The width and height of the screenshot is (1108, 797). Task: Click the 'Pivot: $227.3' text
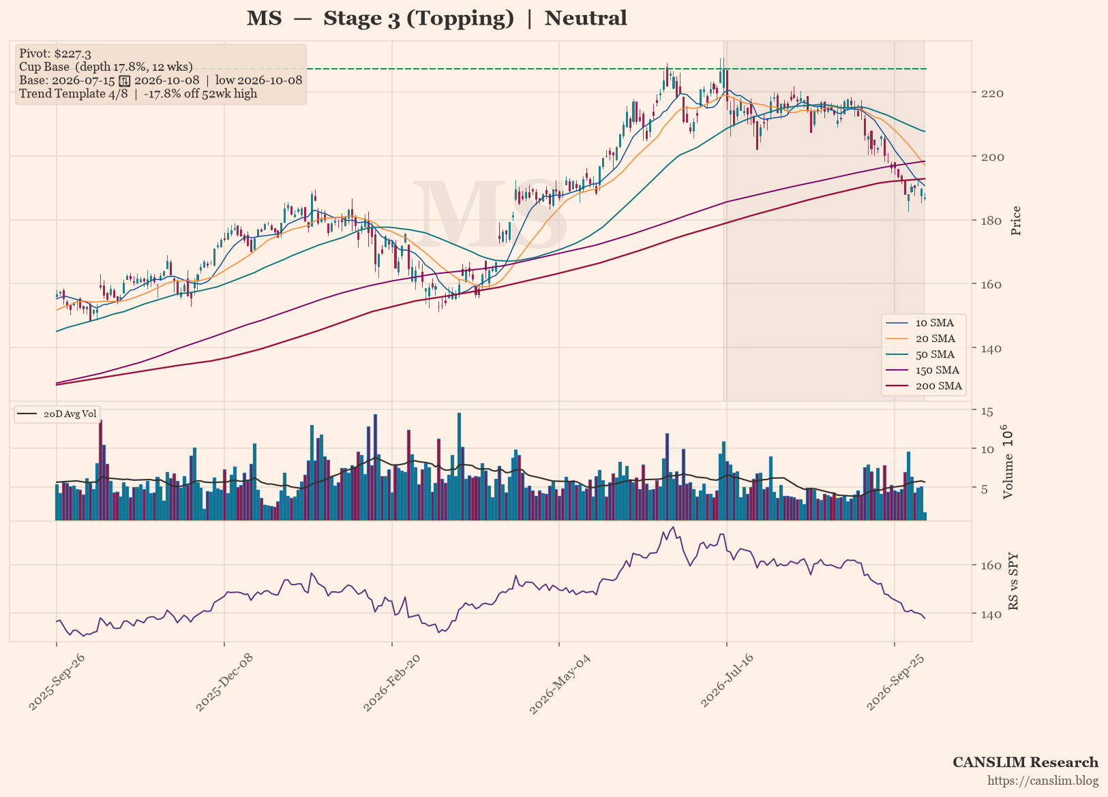point(55,54)
